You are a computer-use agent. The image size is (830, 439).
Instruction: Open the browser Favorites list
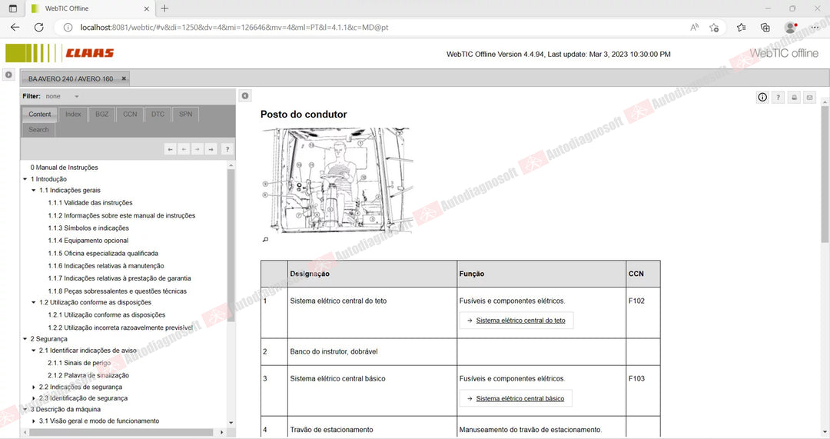[x=741, y=28]
